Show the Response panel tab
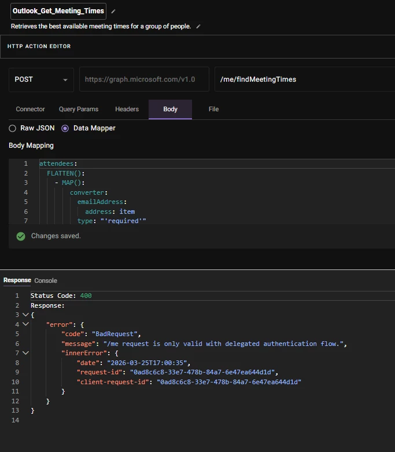The height and width of the screenshot is (452, 395). coord(17,280)
